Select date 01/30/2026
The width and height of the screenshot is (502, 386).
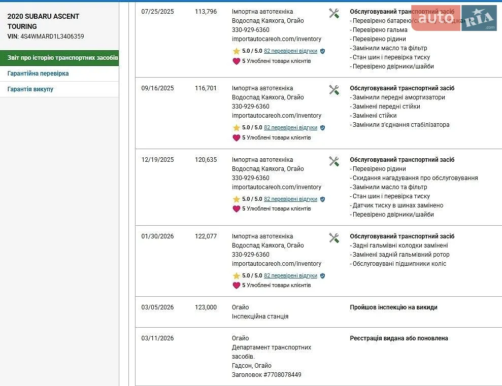(x=157, y=236)
